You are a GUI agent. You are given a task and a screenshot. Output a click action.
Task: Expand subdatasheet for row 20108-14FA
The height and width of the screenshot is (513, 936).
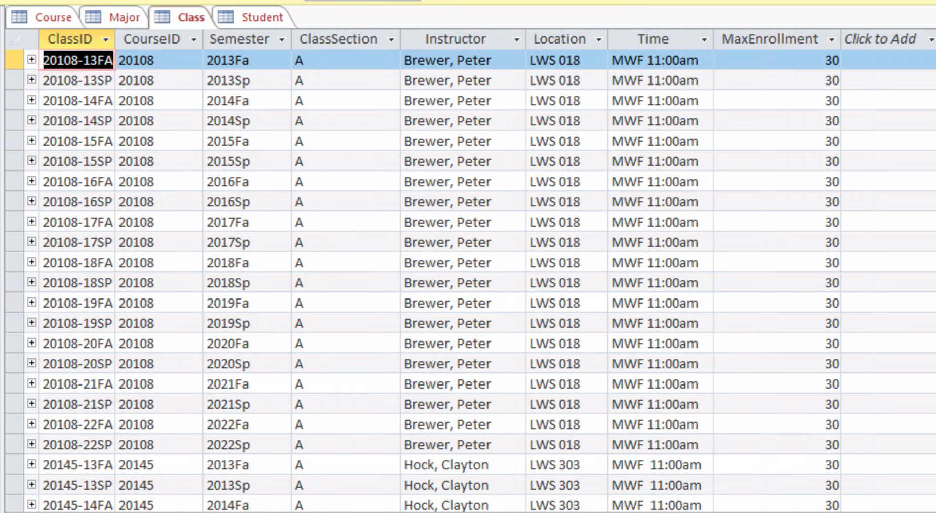coord(32,100)
